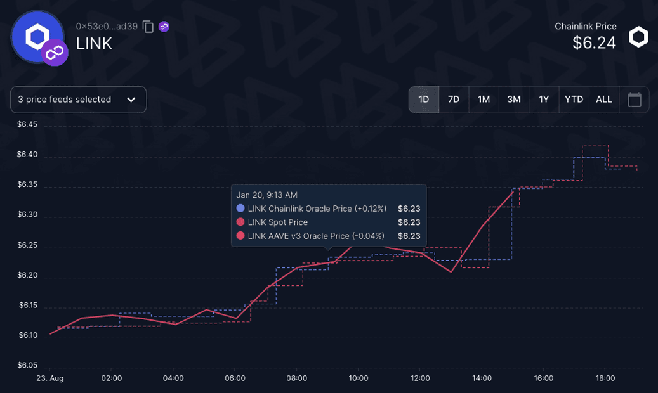Open the calendar date range picker
Screen dimensions: 658x393
click(634, 100)
